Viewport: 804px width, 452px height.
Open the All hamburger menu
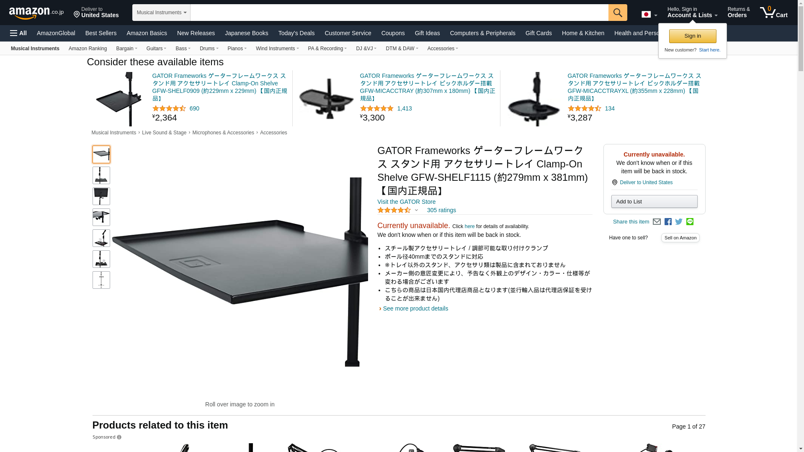[x=18, y=33]
